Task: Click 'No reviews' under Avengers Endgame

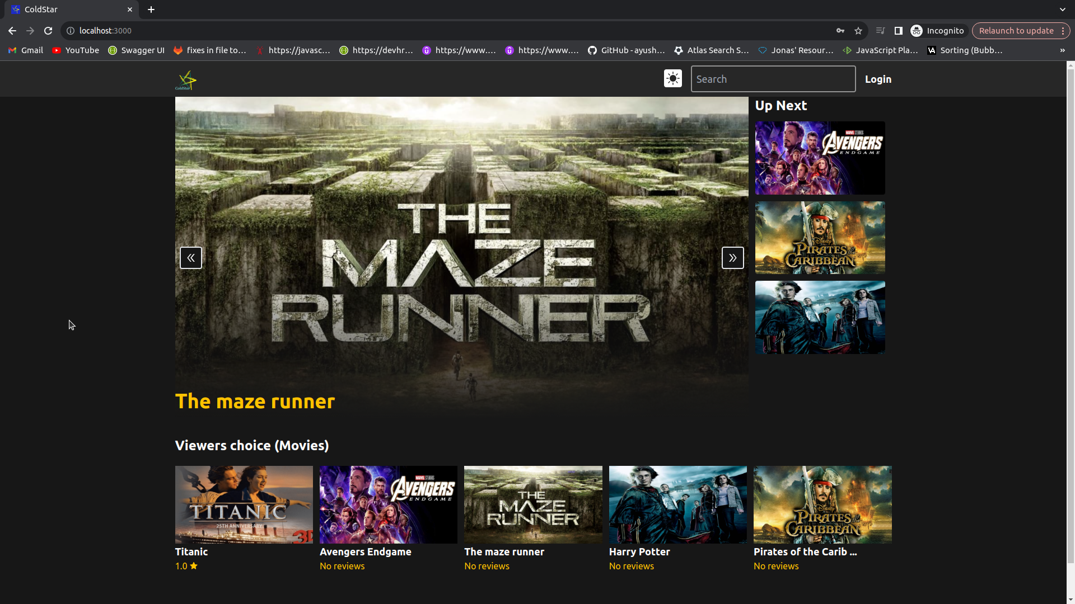Action: 342,566
